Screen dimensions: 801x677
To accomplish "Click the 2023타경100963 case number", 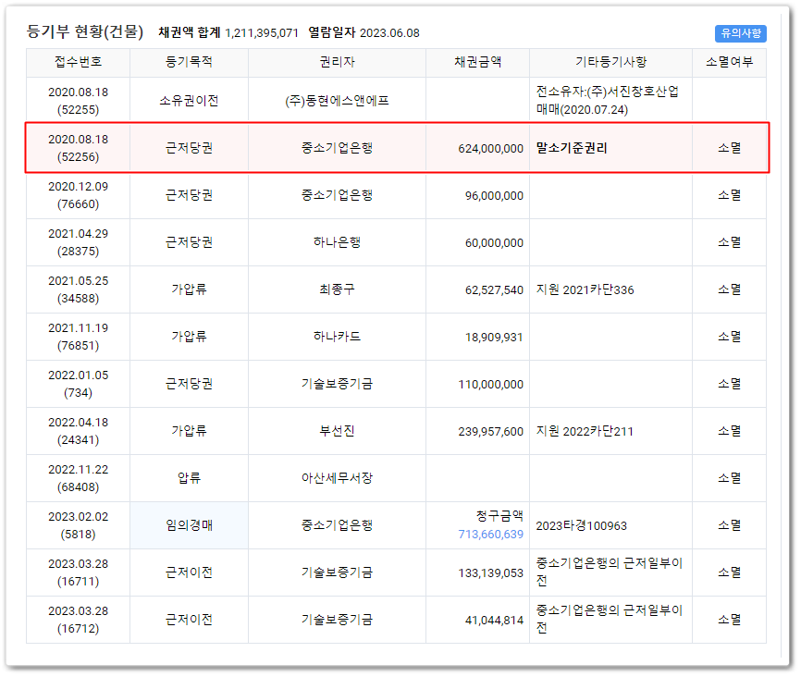I will coord(581,525).
